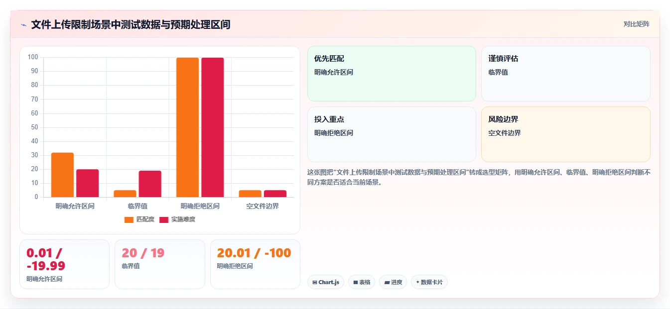Open the 风险边界 card

click(566, 134)
